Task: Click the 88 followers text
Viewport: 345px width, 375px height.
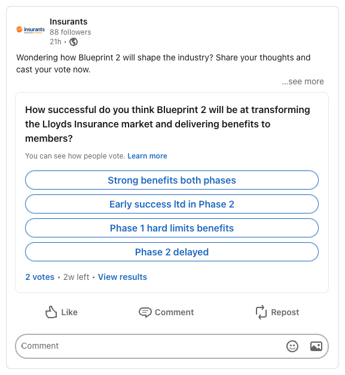Action: [71, 32]
